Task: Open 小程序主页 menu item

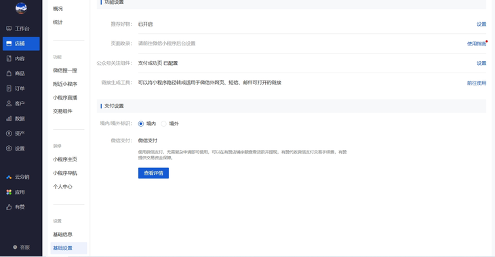Action: tap(65, 159)
